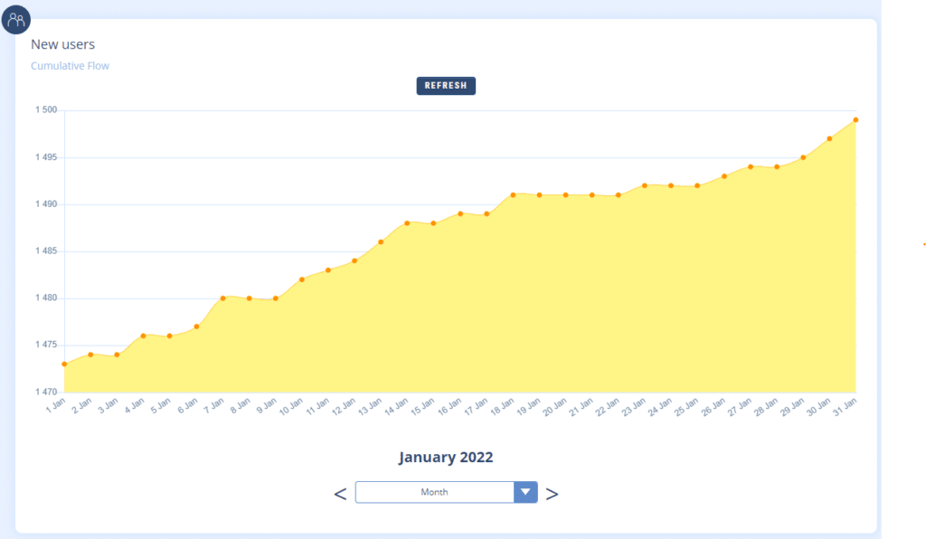This screenshot has width=926, height=539.
Task: Select the 23 Jan data point
Action: click(x=645, y=185)
